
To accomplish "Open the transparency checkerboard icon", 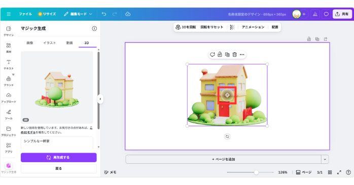I will click(232, 27).
